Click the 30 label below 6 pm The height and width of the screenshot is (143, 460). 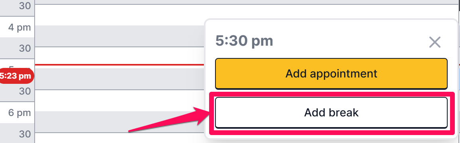pos(25,134)
